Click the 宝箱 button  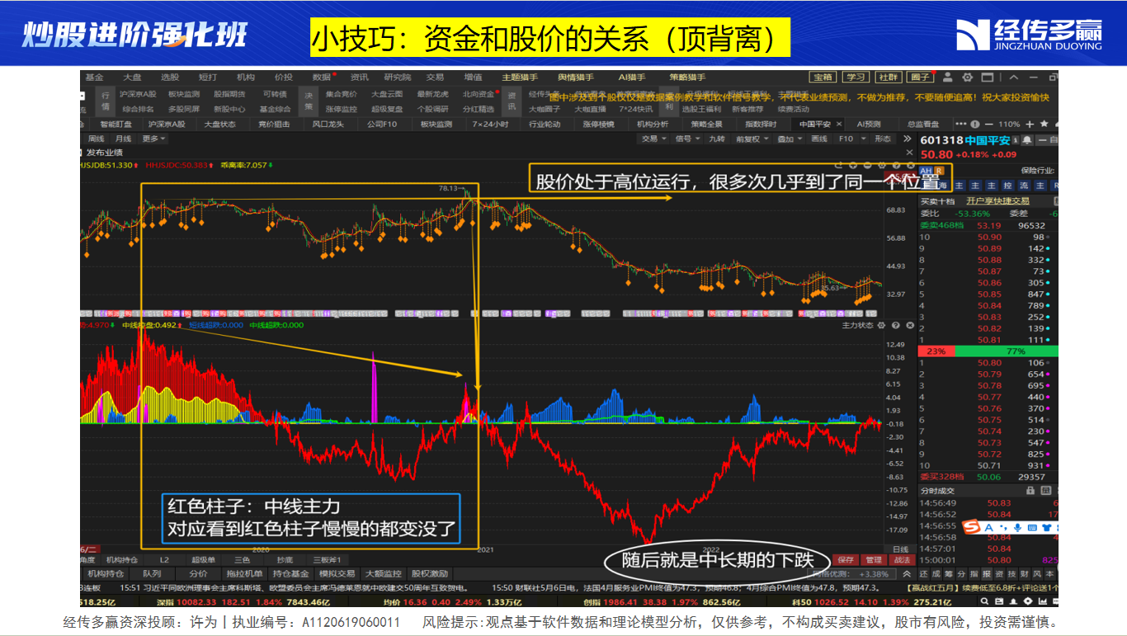[x=823, y=77]
